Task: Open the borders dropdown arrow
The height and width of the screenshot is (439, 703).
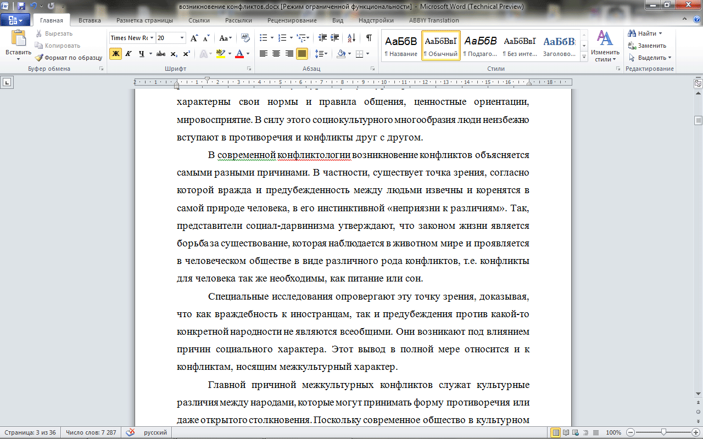Action: coord(367,54)
